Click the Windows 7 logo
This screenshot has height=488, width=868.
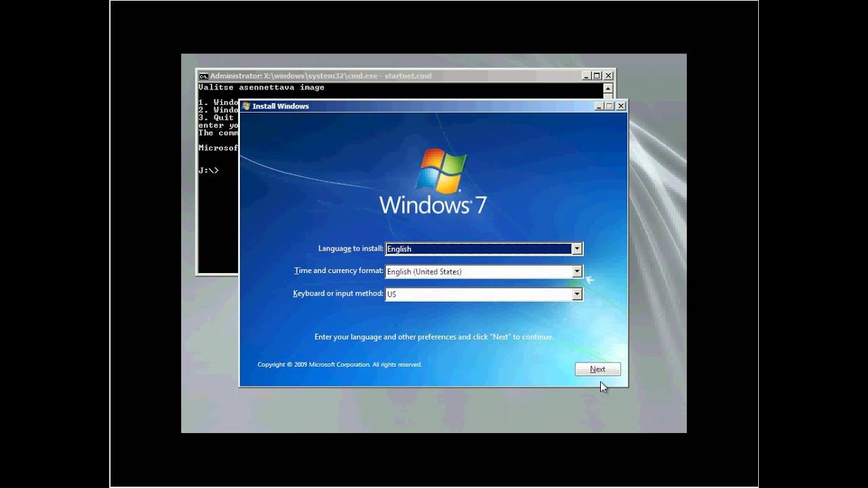pos(434,182)
